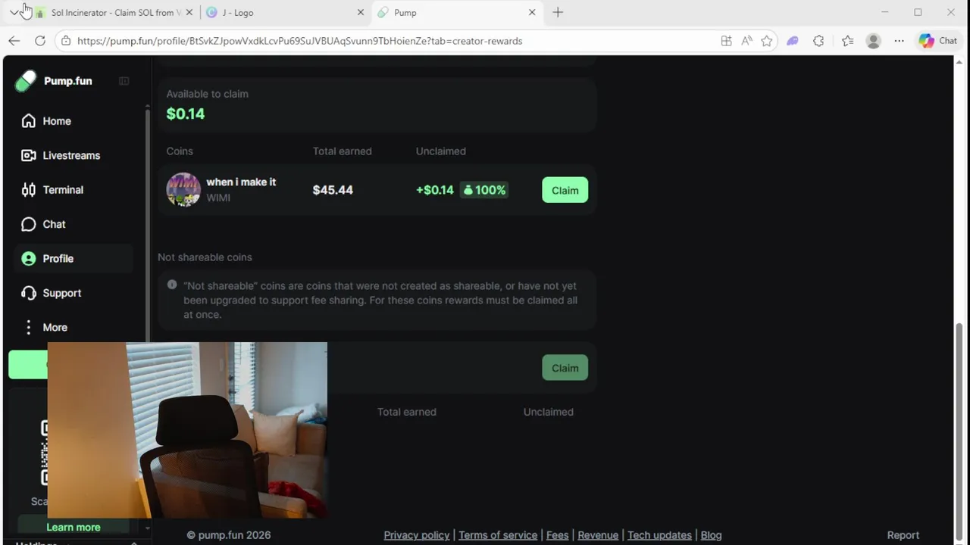Add this page to browser favorites
The image size is (970, 545).
click(767, 41)
